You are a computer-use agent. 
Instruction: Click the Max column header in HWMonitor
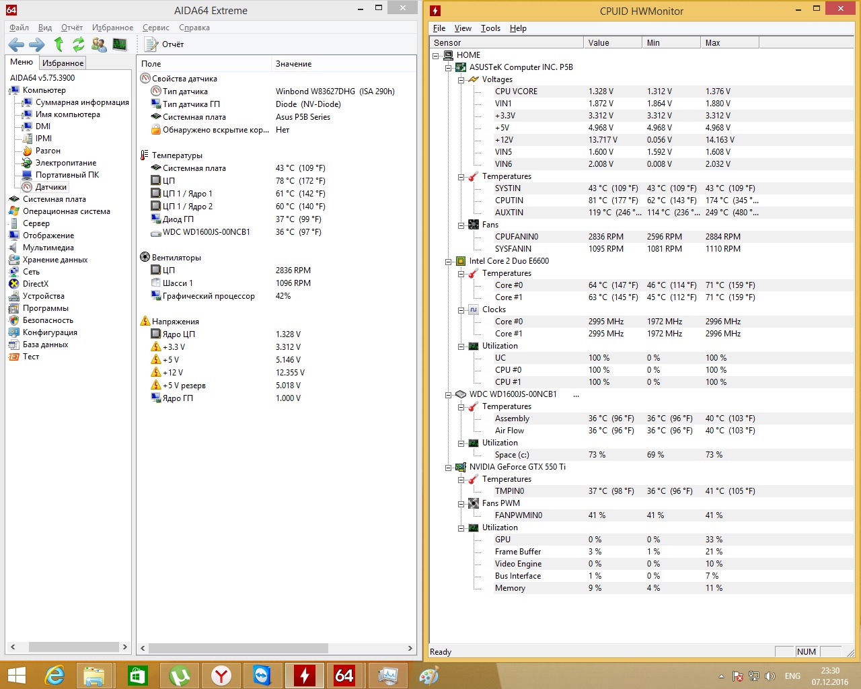[x=730, y=42]
